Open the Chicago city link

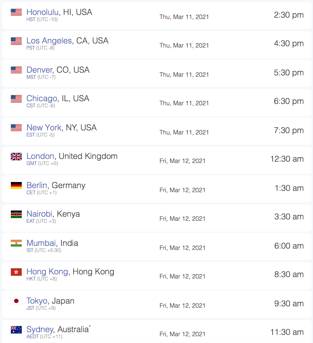42,99
